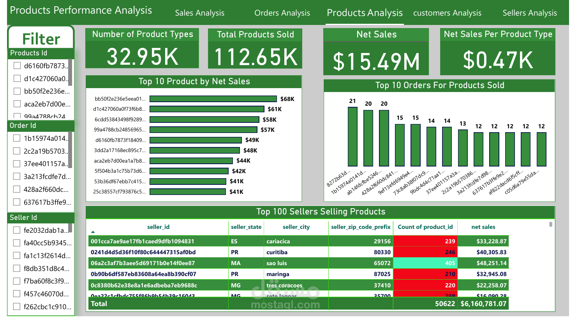Click the $57K bar for 99a4788cb24856965

coord(203,130)
